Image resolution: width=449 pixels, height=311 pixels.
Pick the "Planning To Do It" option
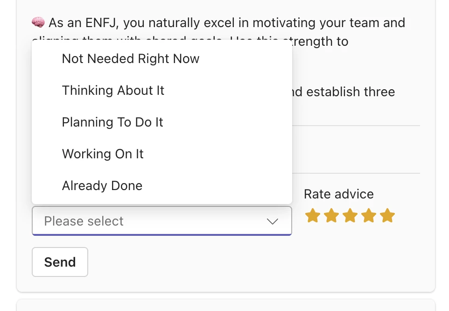point(112,122)
